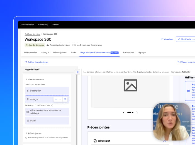Move the Aperçus block up
The width and height of the screenshot is (195, 145).
pyautogui.click(x=56, y=99)
